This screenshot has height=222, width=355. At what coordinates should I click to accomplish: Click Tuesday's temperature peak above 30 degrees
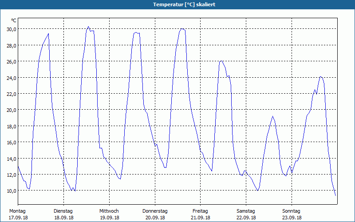pyautogui.click(x=88, y=27)
